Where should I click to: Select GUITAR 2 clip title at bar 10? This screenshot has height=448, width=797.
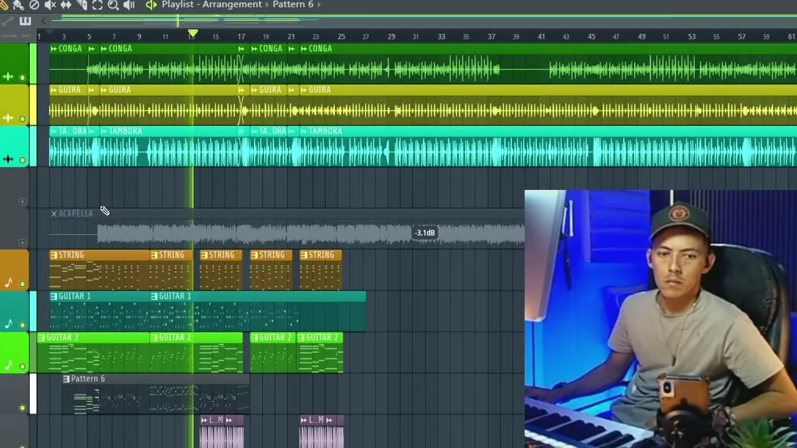pos(175,337)
